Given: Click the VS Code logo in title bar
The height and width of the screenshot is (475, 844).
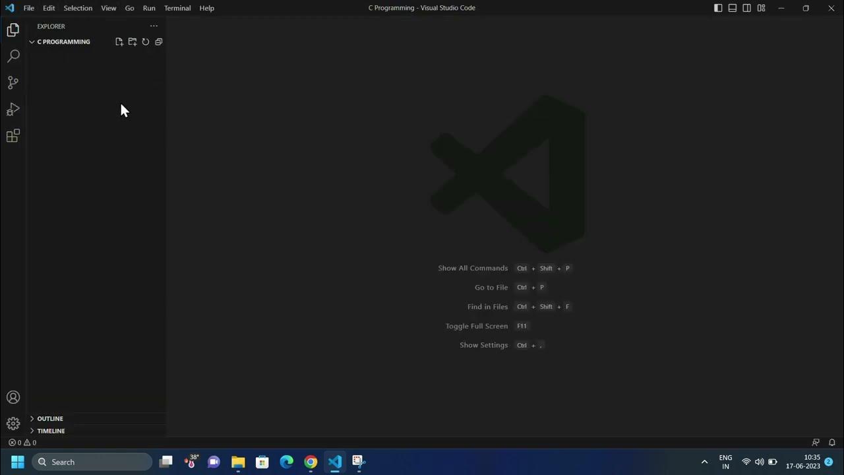Looking at the screenshot, I should pos(9,8).
